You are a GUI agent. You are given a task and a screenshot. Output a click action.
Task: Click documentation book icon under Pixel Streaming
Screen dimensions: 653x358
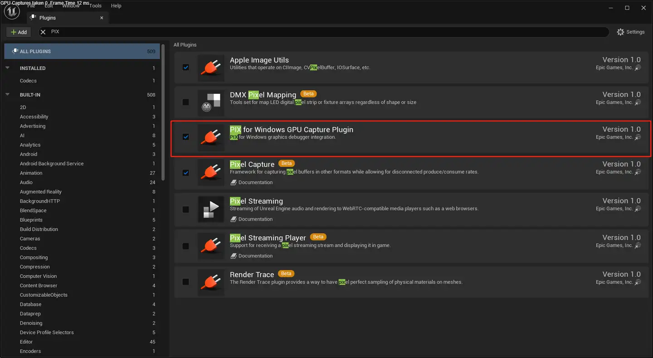tap(234, 219)
